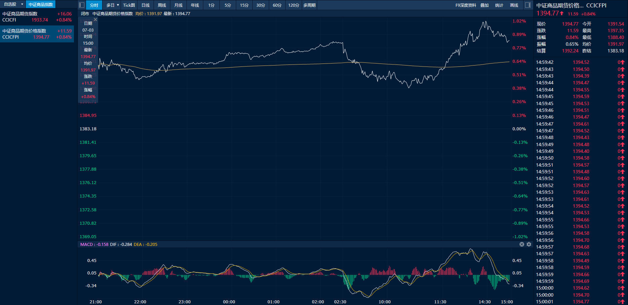The width and height of the screenshot is (628, 305).
Task: Select the 分时 intraday chart tab
Action: pyautogui.click(x=94, y=5)
